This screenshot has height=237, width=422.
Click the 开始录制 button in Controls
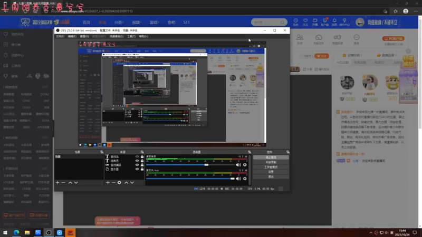(x=271, y=162)
